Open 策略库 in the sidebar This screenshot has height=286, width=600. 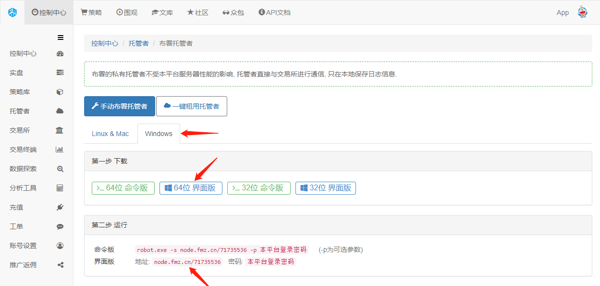[37, 92]
